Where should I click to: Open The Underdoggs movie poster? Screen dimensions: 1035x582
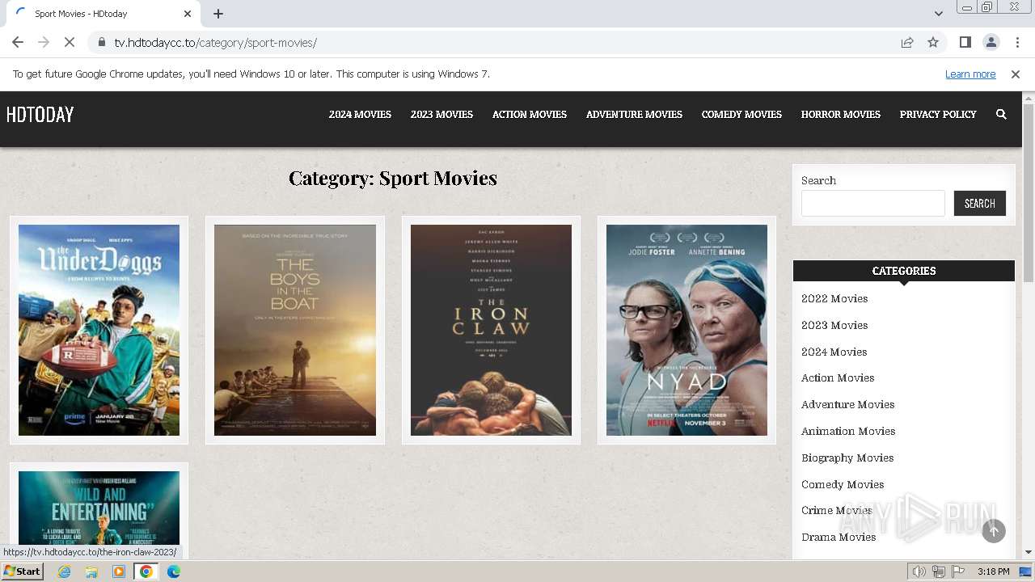(x=99, y=330)
